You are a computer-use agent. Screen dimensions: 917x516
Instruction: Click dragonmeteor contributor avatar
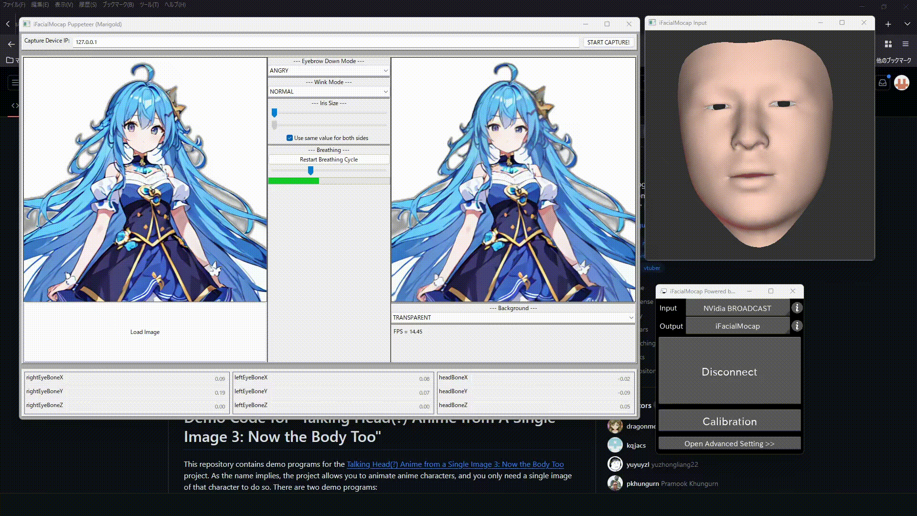(x=615, y=426)
